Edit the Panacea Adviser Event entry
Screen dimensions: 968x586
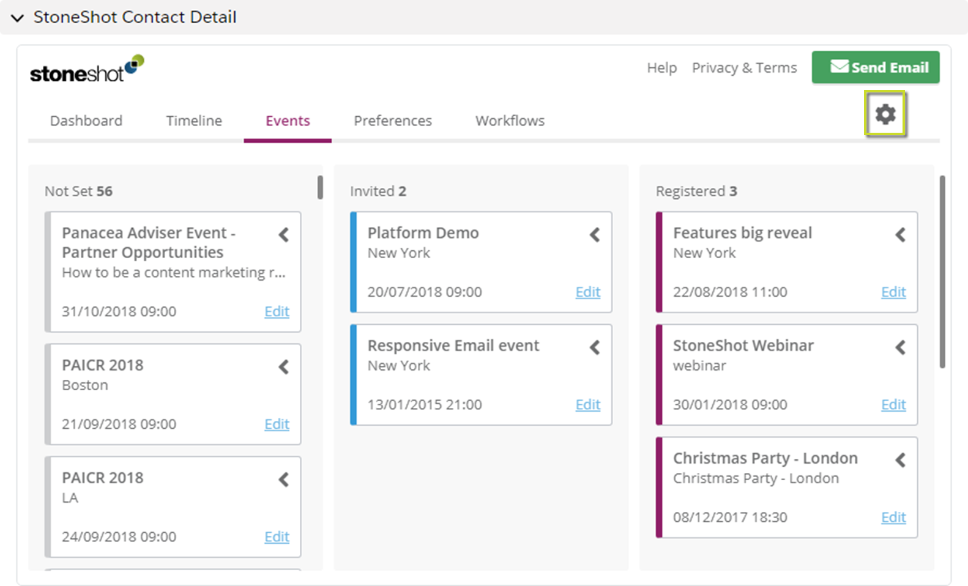click(277, 311)
